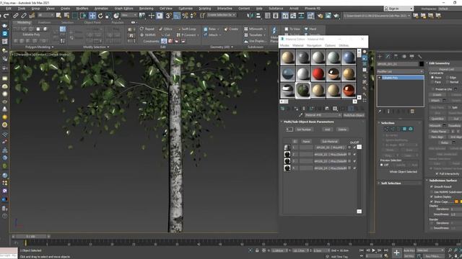Open the Rendering menu

pos(146,9)
